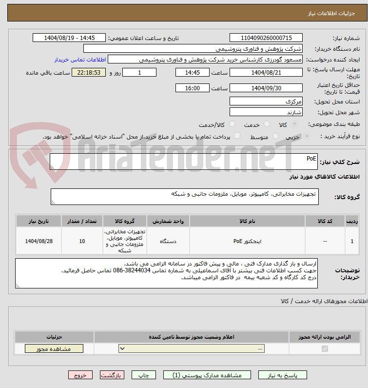The image size is (368, 388).
Task: Click the نام کالا column header
Action: [x=247, y=221]
